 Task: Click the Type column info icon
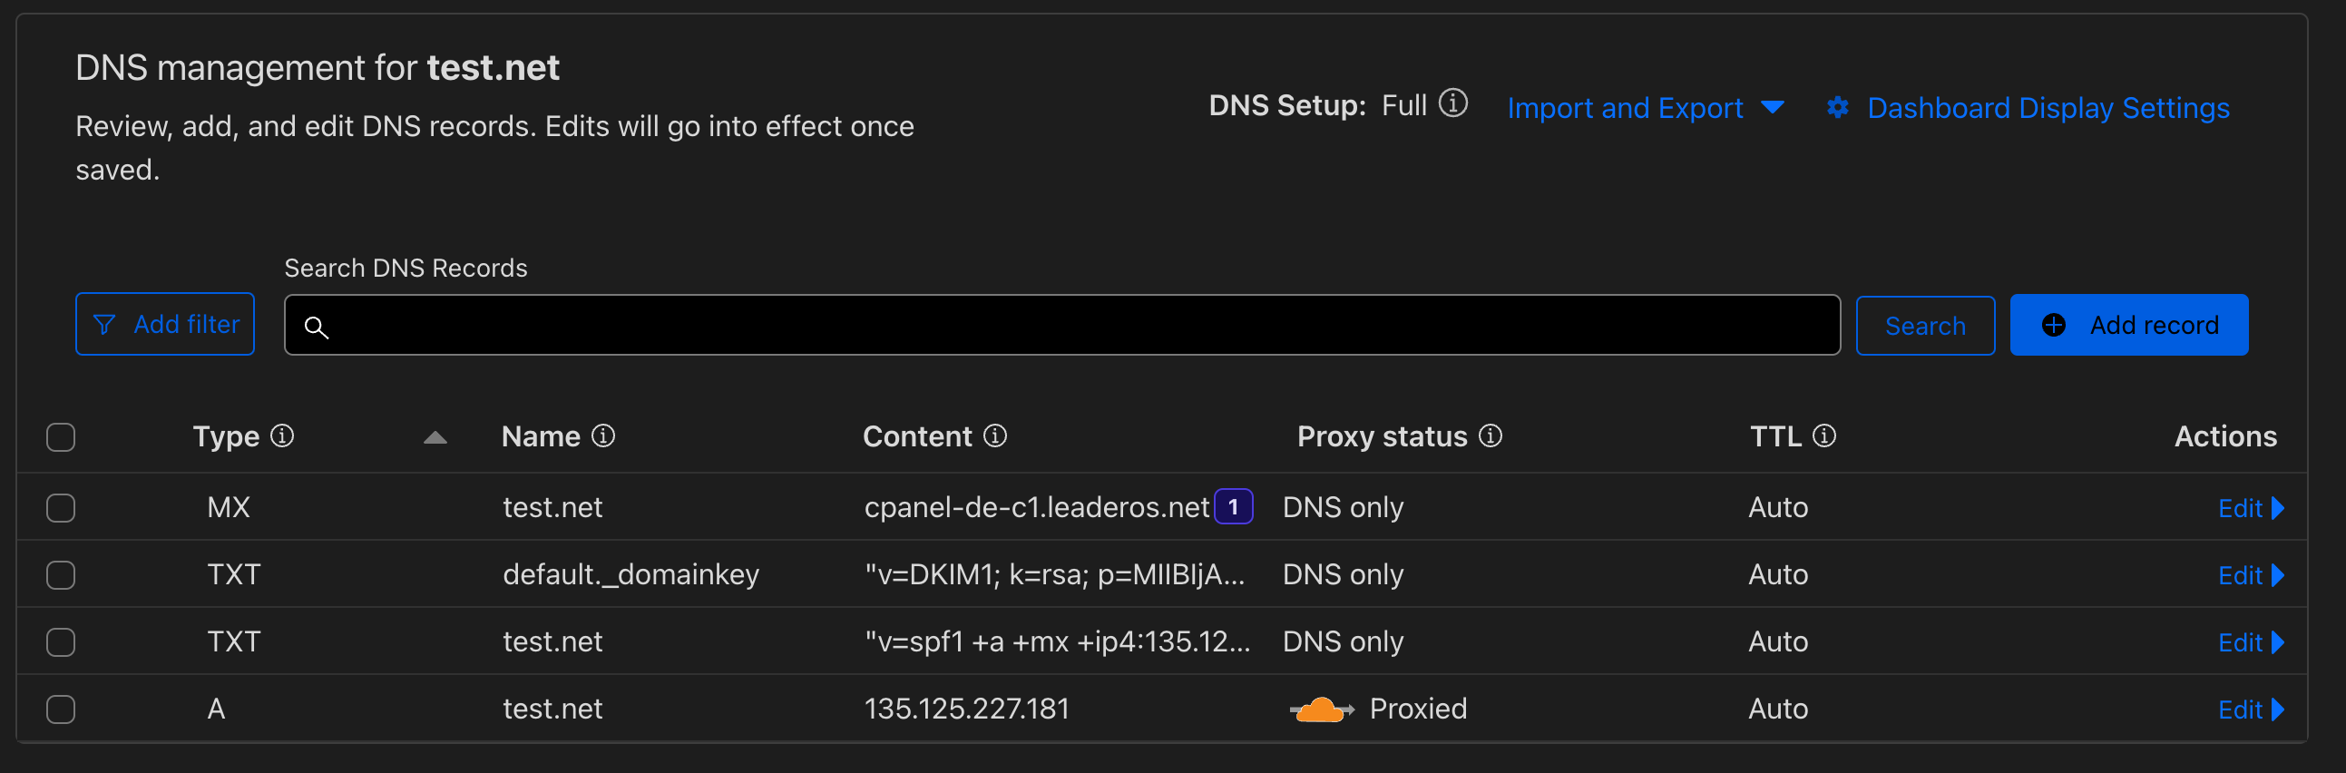[x=282, y=436]
